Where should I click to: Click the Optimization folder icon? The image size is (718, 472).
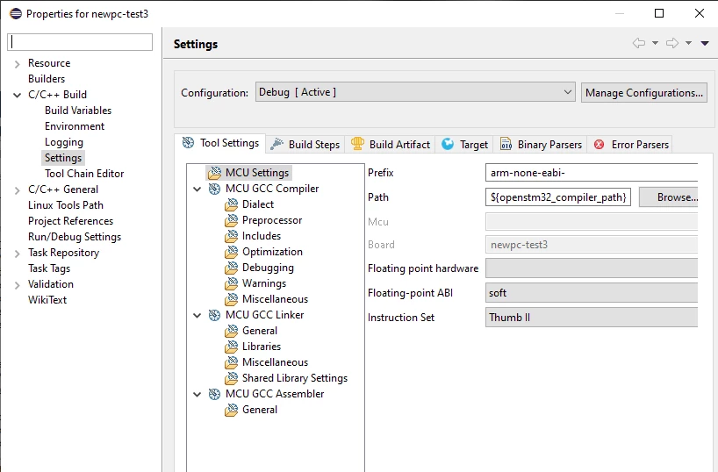coord(231,253)
